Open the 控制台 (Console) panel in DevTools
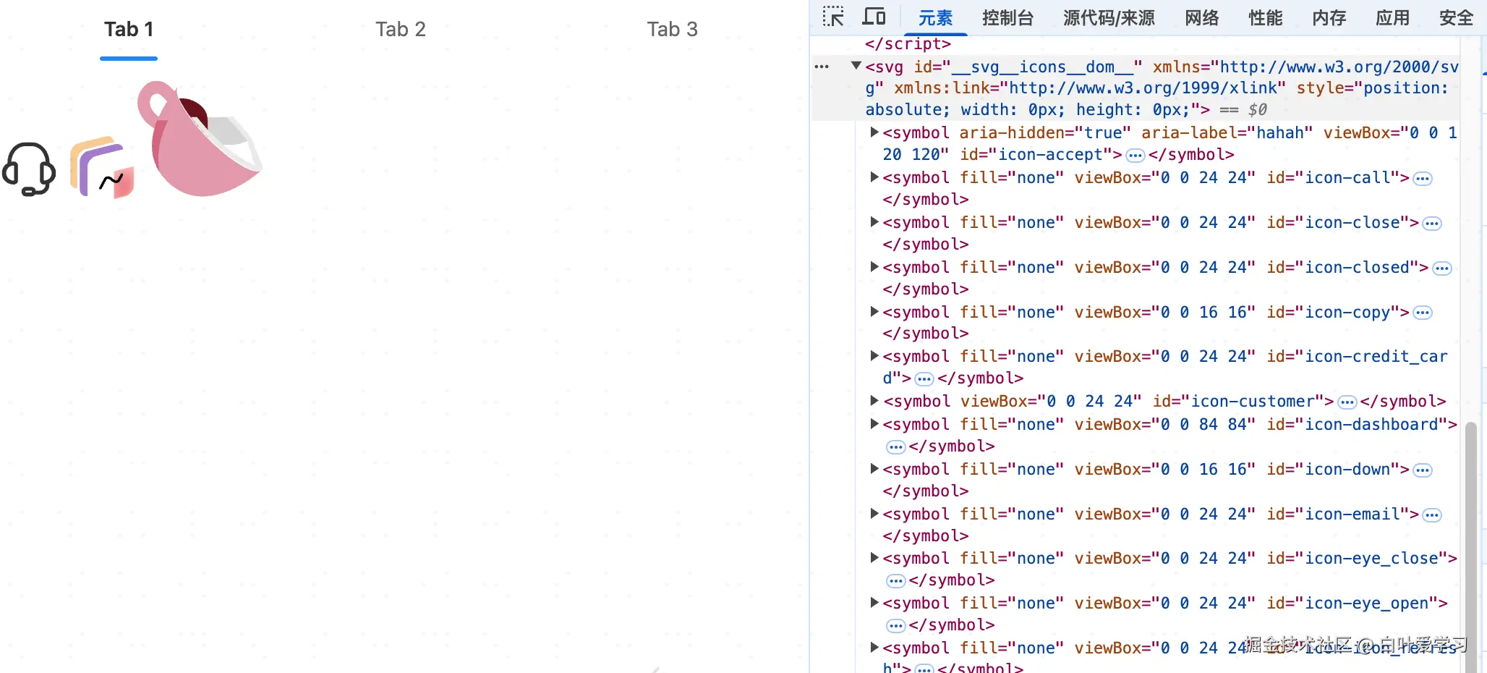The image size is (1487, 673). 1008,18
